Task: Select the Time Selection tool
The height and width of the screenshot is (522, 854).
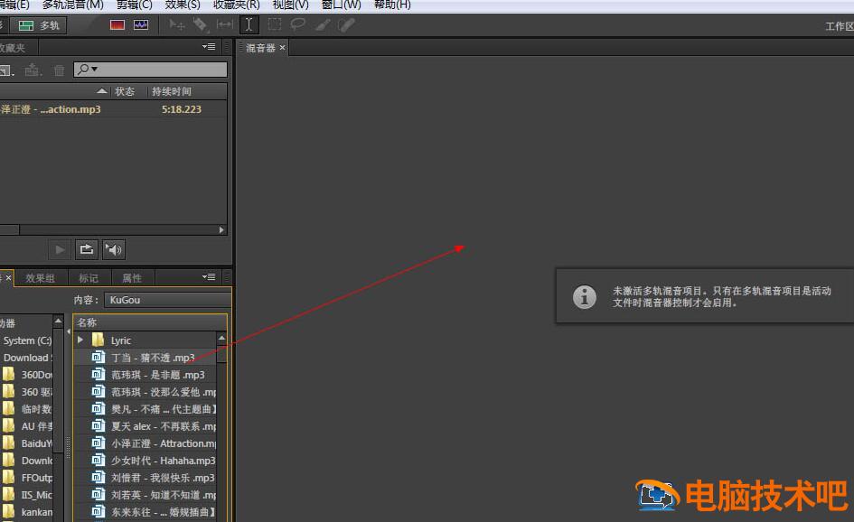Action: [x=249, y=24]
